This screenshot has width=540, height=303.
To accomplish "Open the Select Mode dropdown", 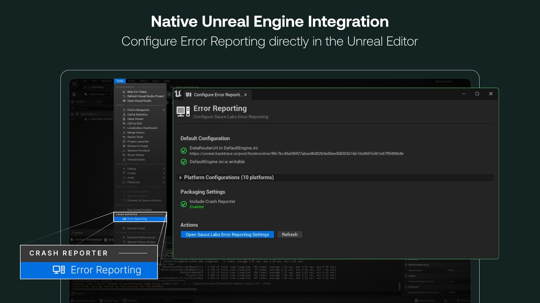I will tap(96, 94).
